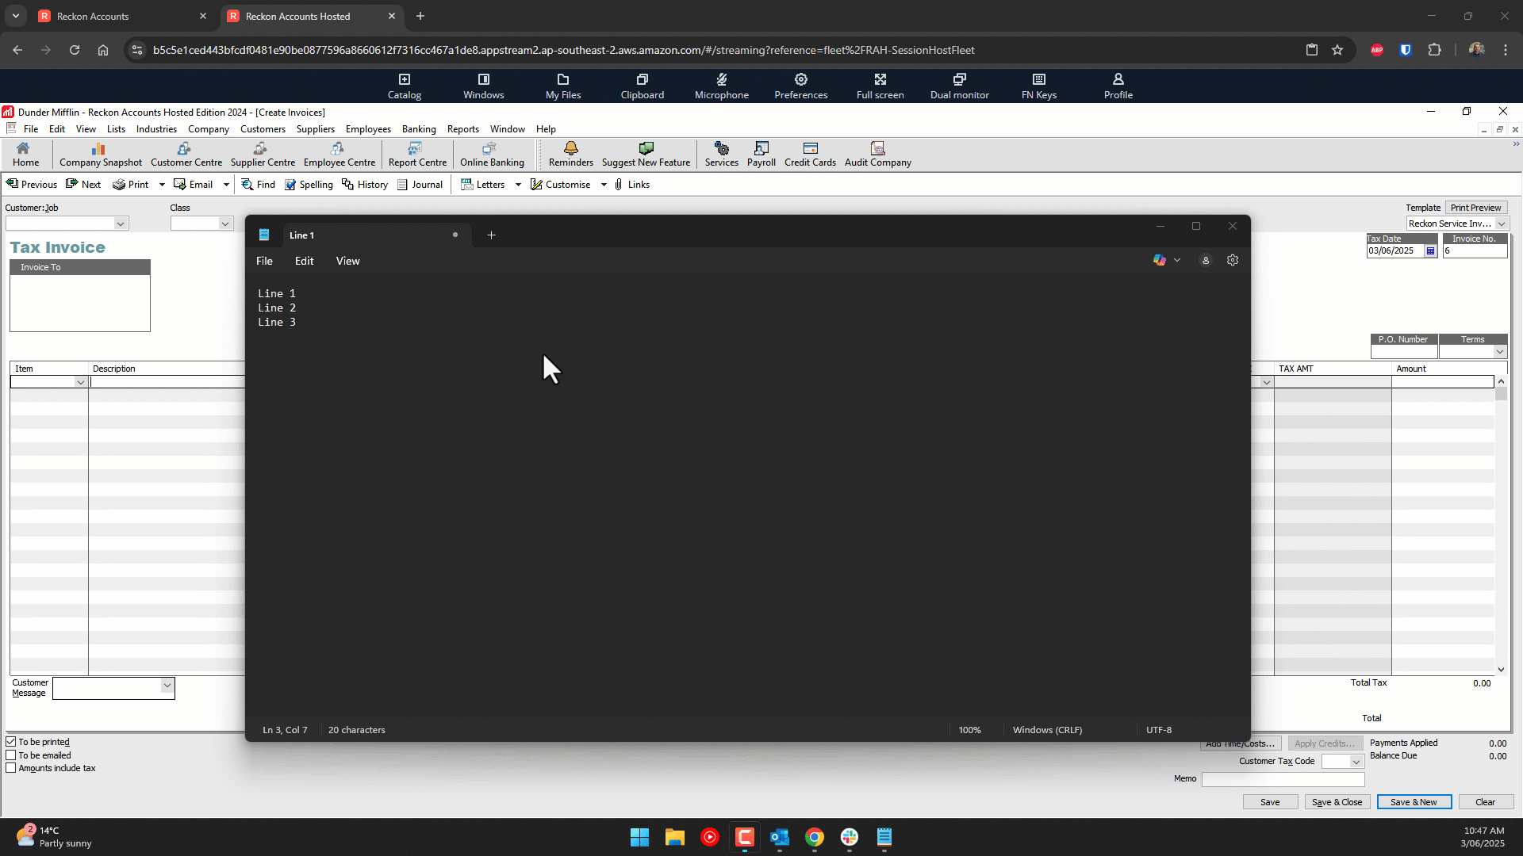Open Services from the icon bar
The height and width of the screenshot is (856, 1523).
click(x=722, y=155)
